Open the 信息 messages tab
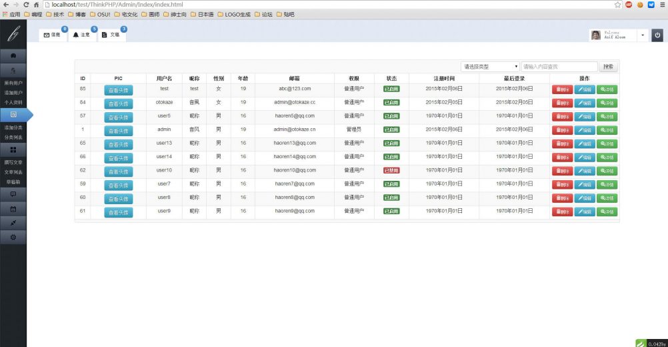 click(52, 35)
